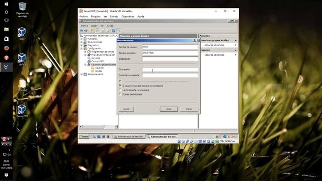Click the Firewall de Windows tree icon

89,55
